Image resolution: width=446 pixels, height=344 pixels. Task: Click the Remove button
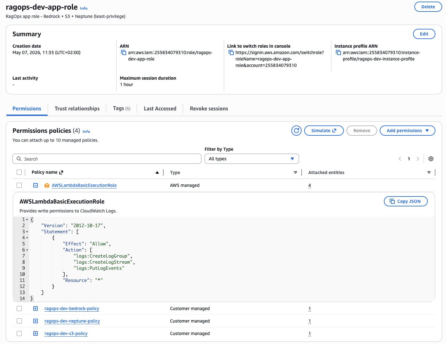click(362, 131)
